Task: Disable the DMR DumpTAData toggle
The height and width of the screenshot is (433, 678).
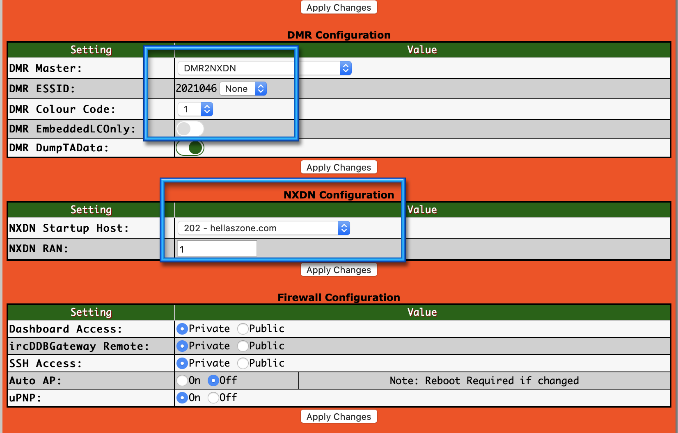Action: point(190,148)
